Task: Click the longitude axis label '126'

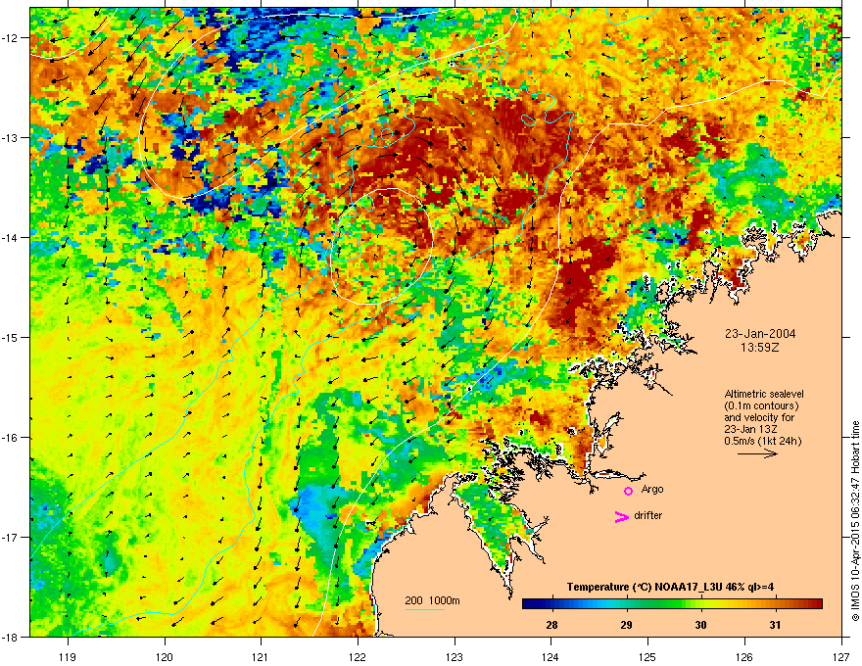Action: [x=744, y=656]
